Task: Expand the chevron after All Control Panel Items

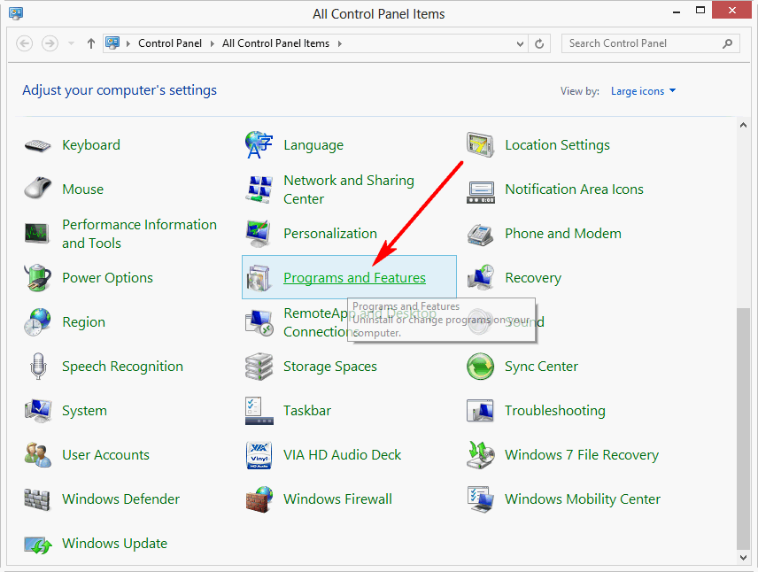Action: tap(339, 43)
